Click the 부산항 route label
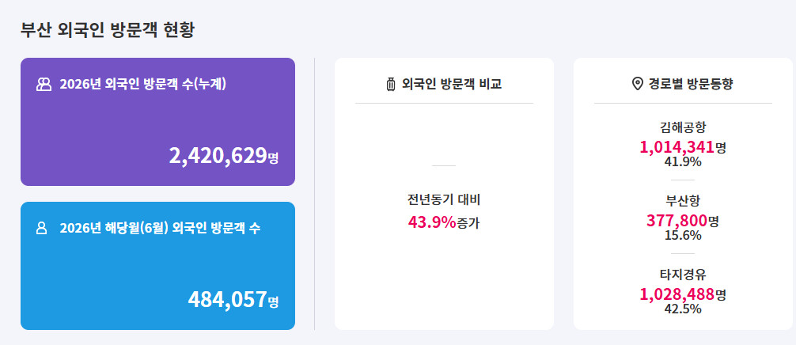This screenshot has width=796, height=345. 683,199
